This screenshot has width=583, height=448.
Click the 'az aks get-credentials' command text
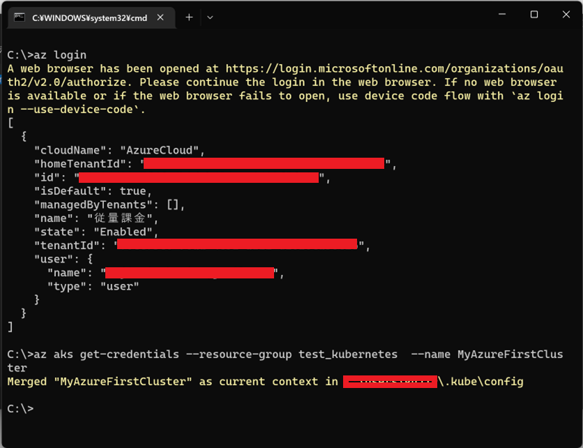tap(106, 354)
